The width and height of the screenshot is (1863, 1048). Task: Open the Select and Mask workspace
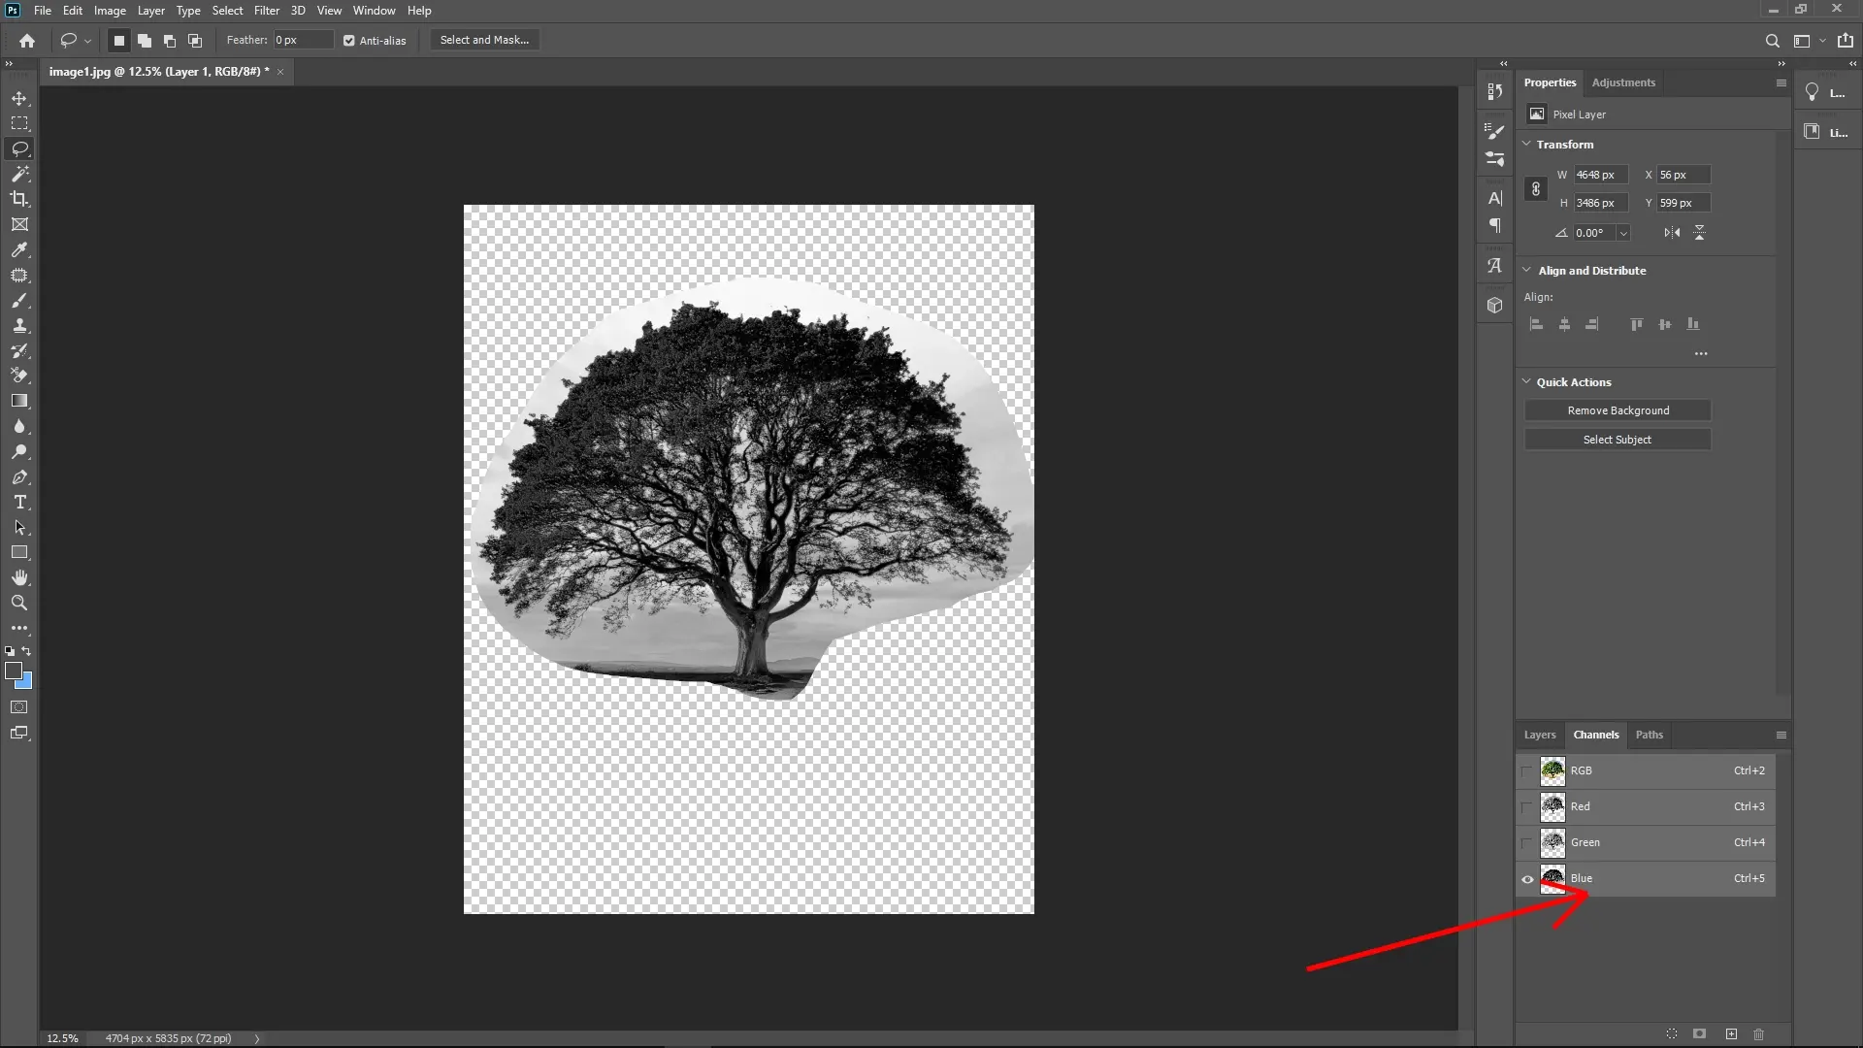tap(483, 40)
